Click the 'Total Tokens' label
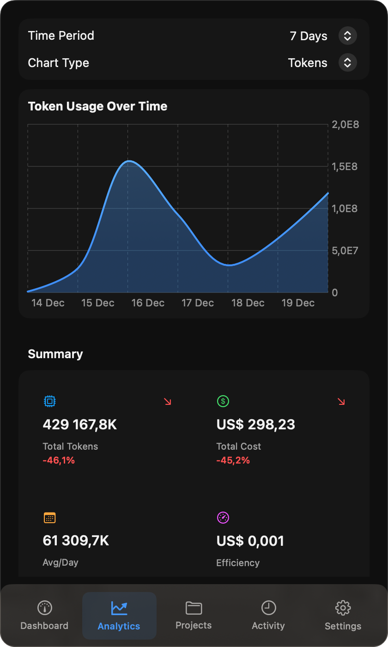 coord(70,446)
